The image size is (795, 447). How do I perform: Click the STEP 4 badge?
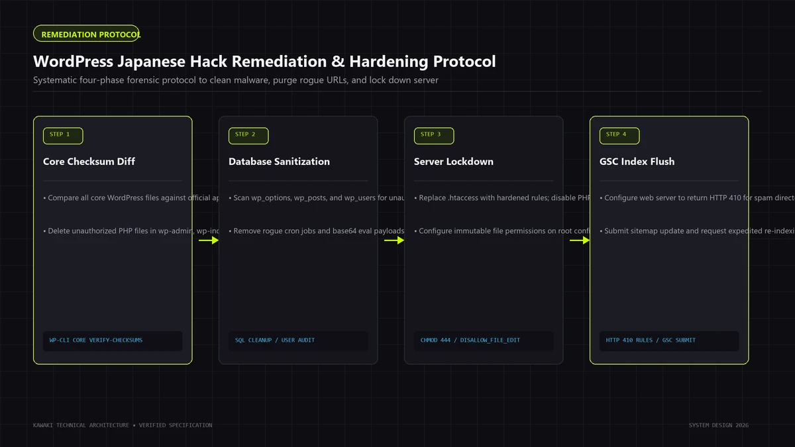pyautogui.click(x=619, y=135)
